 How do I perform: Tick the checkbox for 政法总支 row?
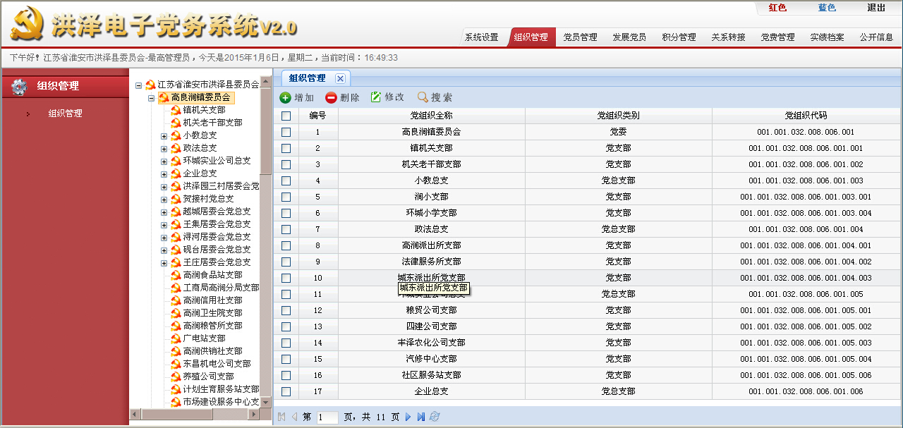tap(286, 229)
